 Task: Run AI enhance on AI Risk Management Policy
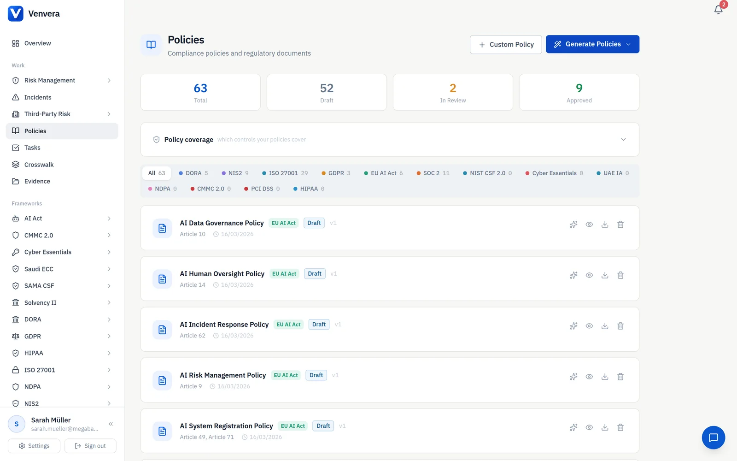click(573, 377)
